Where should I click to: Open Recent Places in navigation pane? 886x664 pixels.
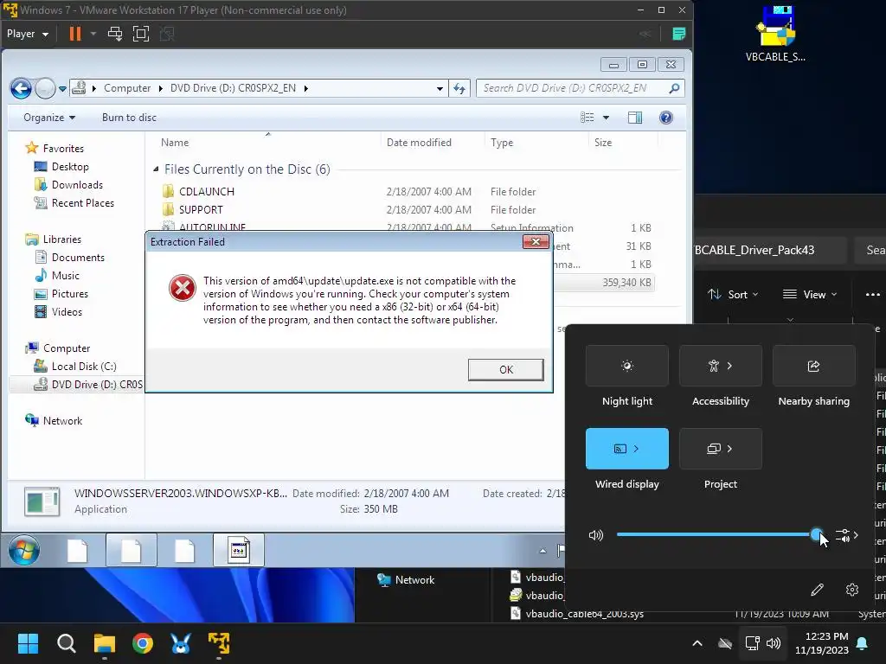coord(82,202)
